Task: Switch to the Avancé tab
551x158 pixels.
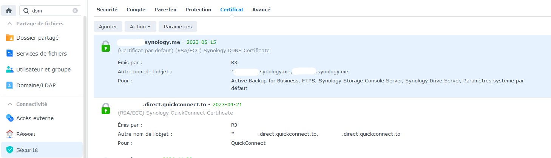Action: [x=261, y=9]
